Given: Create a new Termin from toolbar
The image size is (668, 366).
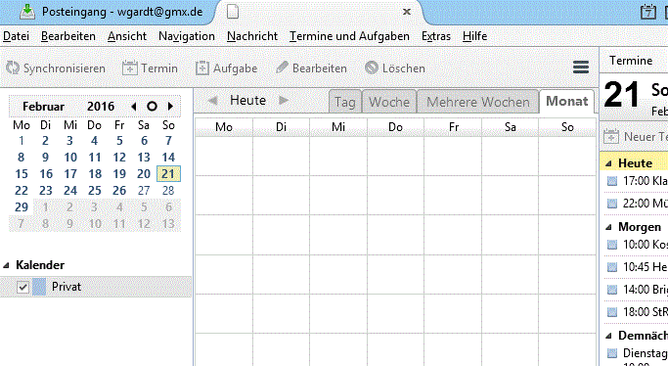Looking at the screenshot, I should click(129, 68).
